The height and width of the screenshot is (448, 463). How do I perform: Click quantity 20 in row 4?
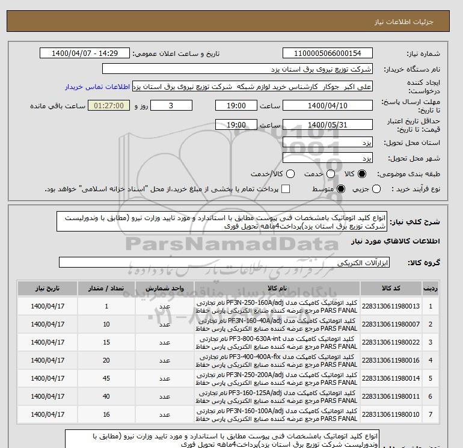tap(106, 360)
